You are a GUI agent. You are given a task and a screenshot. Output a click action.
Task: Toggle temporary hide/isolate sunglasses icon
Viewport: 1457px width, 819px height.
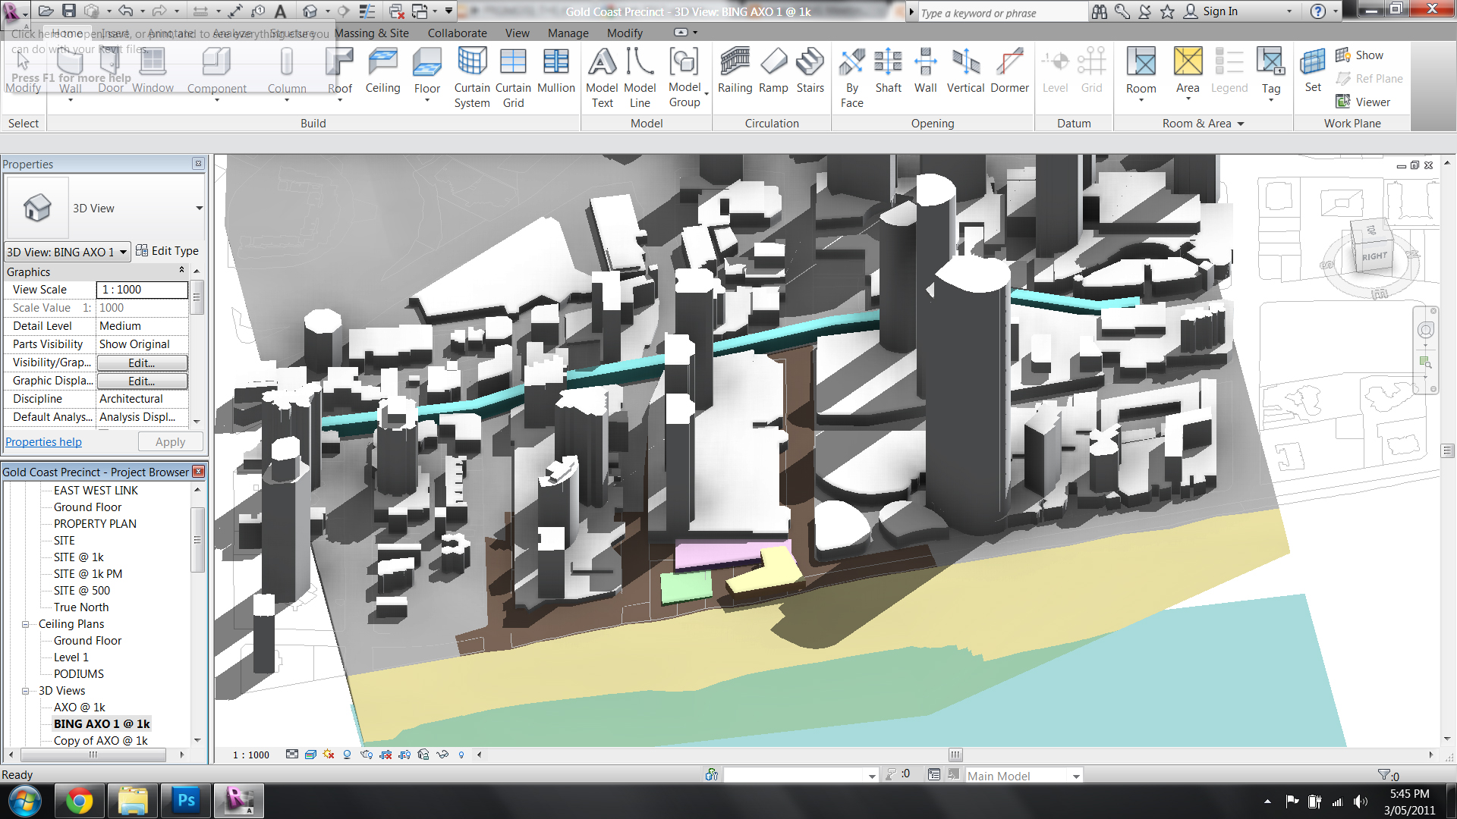click(x=442, y=755)
